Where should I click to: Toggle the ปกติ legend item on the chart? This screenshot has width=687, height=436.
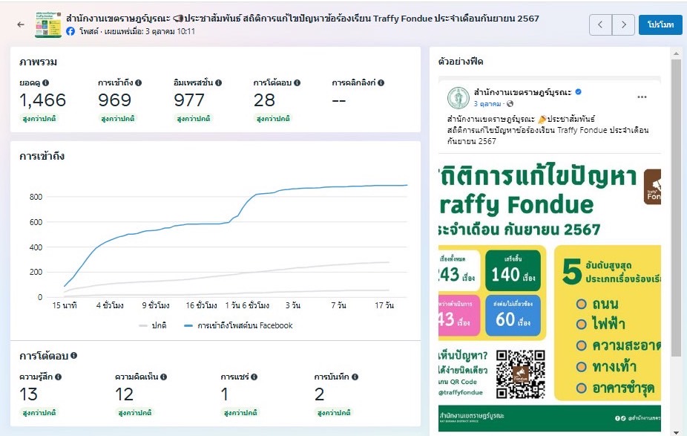[153, 325]
